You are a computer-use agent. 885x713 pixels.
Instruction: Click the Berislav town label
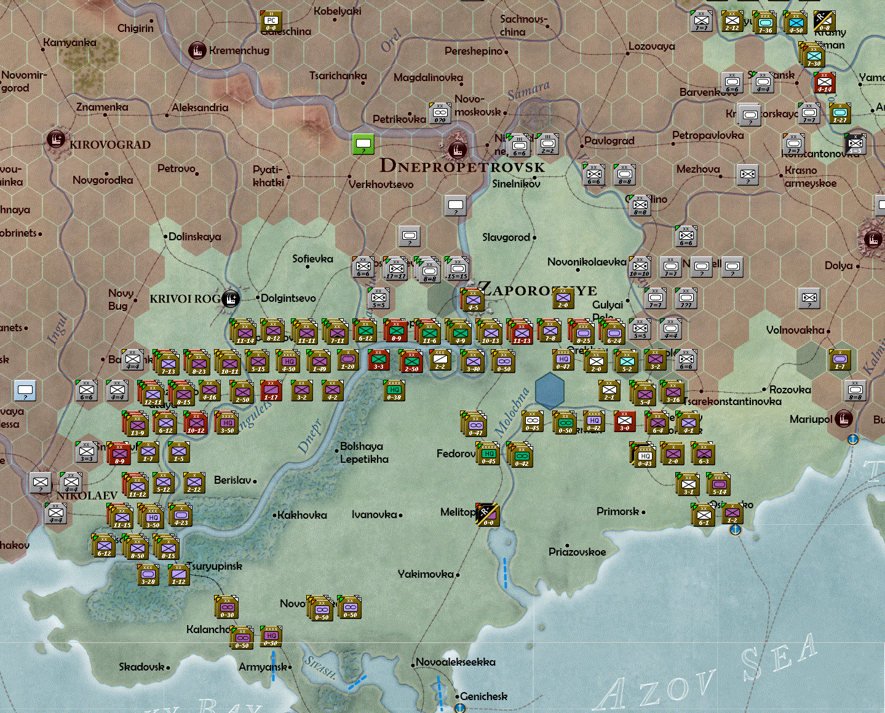tap(232, 480)
